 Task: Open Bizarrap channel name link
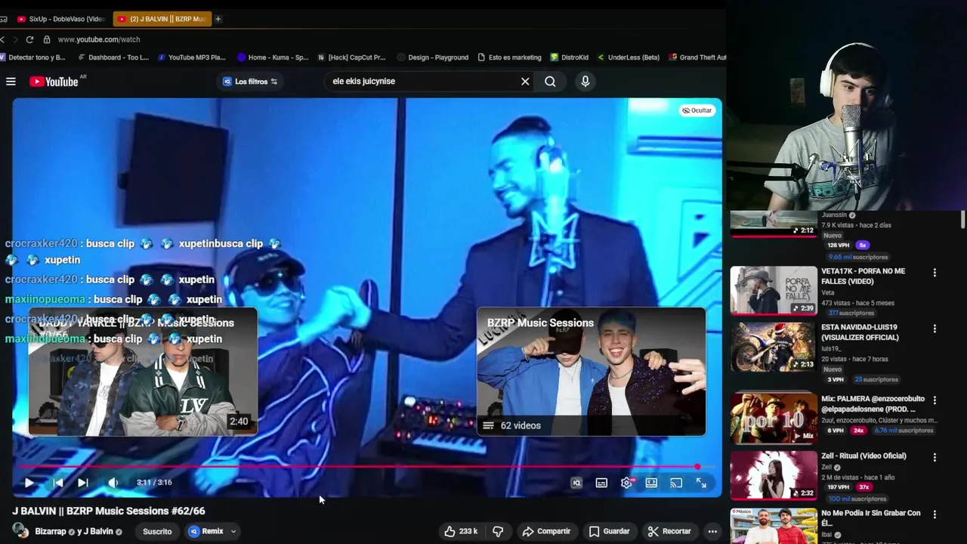[x=51, y=531]
